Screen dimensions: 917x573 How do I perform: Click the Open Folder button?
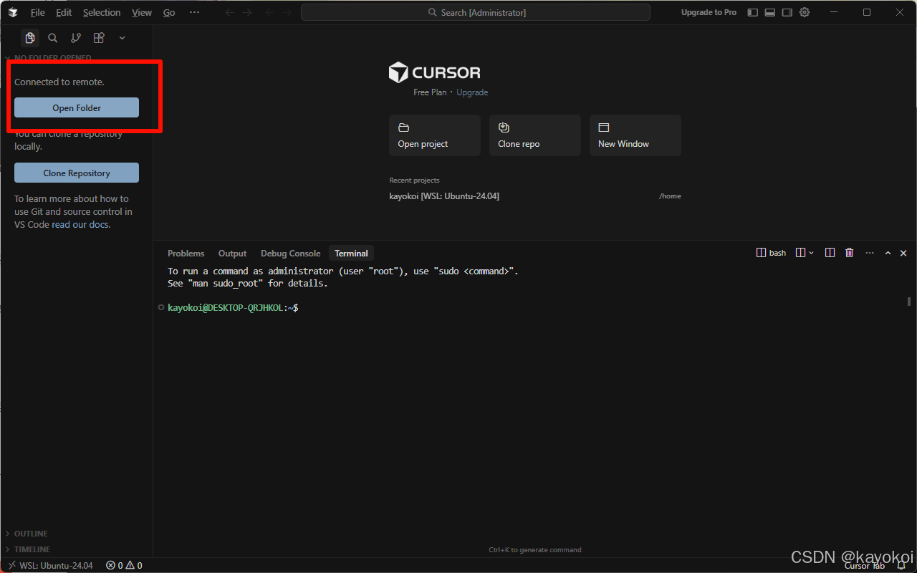[77, 107]
